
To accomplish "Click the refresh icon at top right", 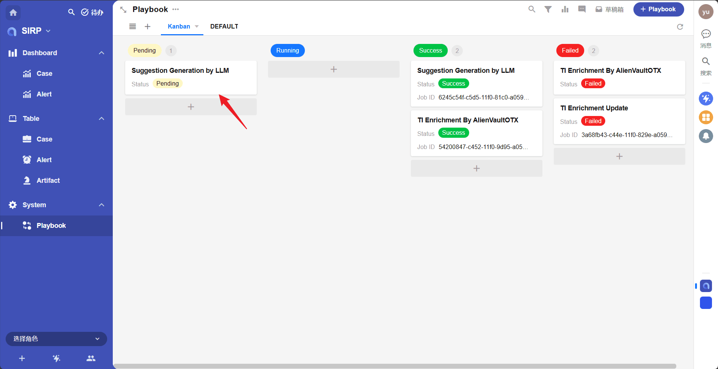I will click(x=680, y=27).
